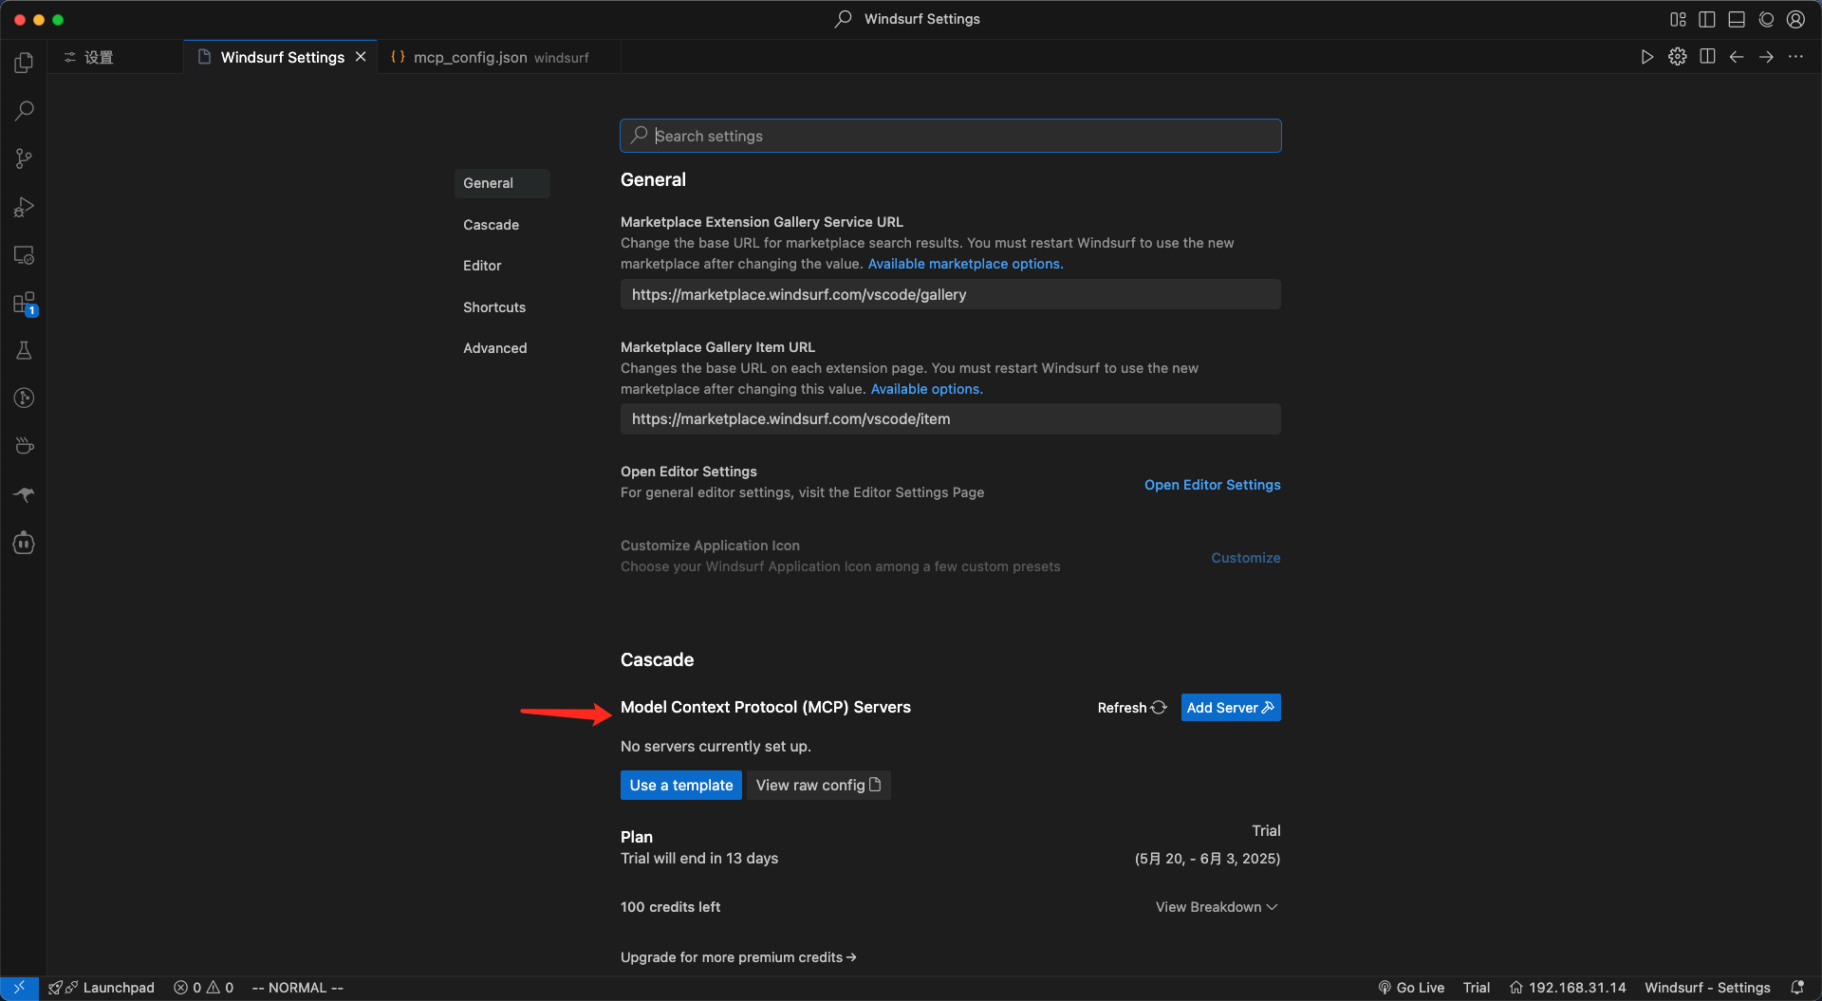Open the Explorer view in activity bar

coord(24,63)
